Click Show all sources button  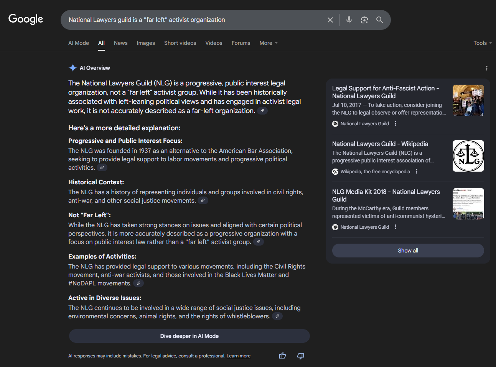[408, 251]
